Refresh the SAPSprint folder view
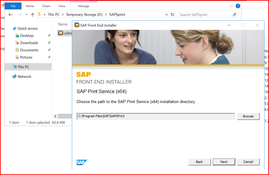Image resolution: width=269 pixels, height=175 pixels. click(172, 15)
